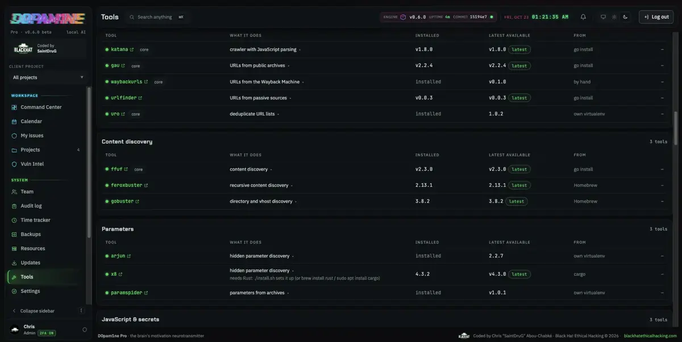Click the Dopamine logo
Screen dimensions: 682x342
coord(48,19)
